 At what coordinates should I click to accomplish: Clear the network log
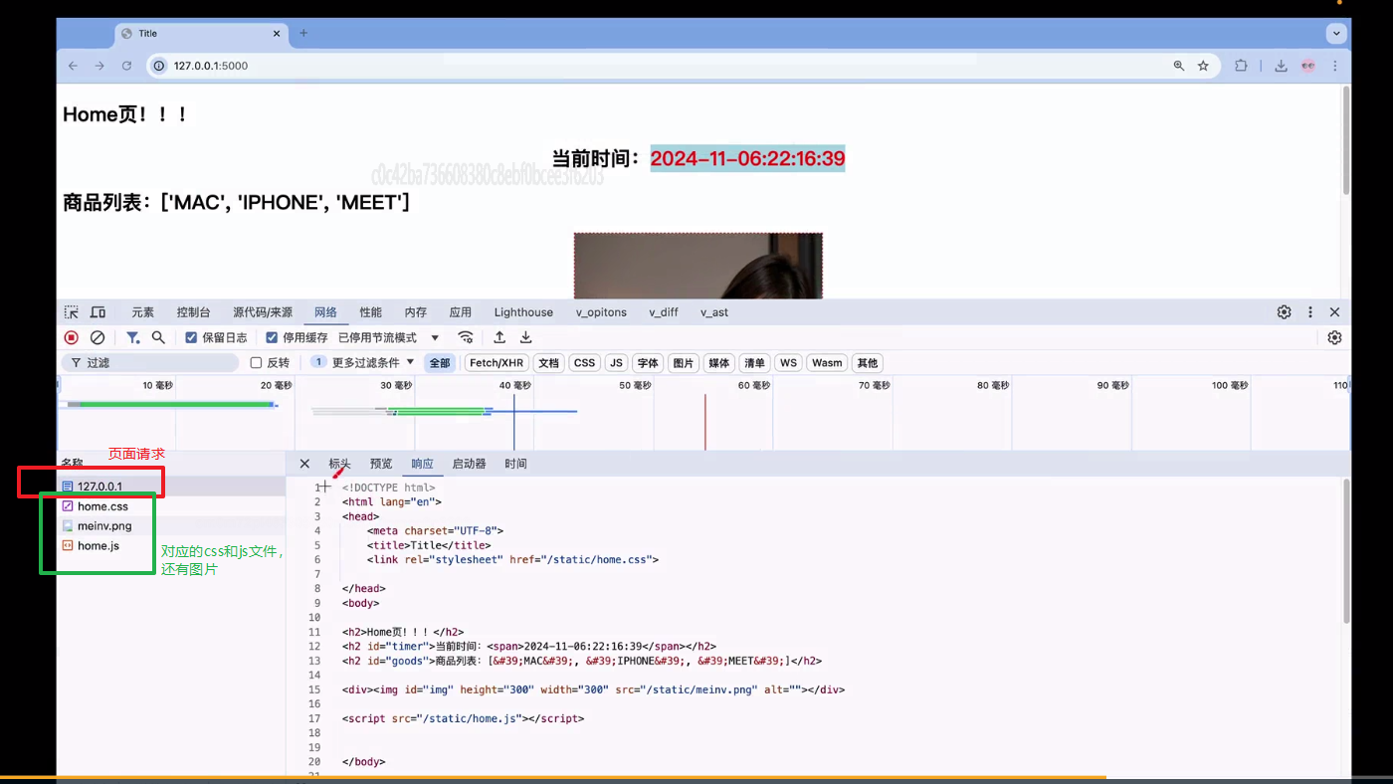click(x=98, y=337)
